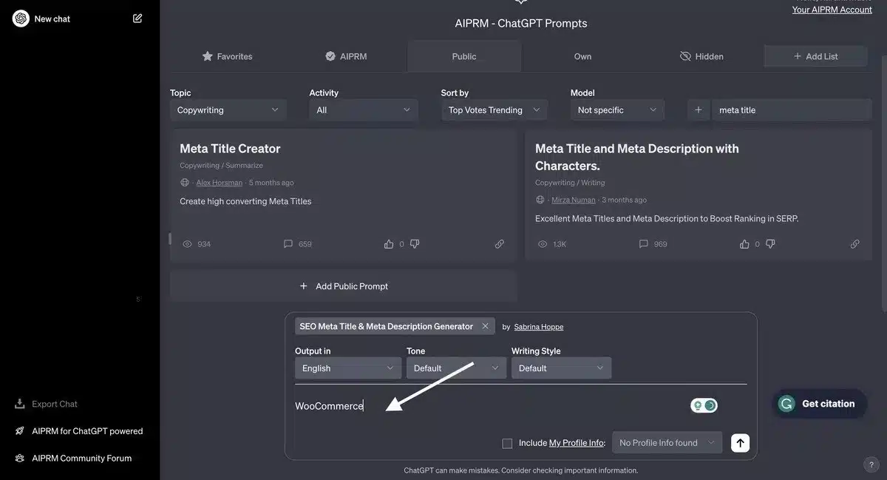Viewport: 887px width, 480px height.
Task: Thumbs down the Meta Title and Meta Description prompt
Action: pyautogui.click(x=770, y=244)
